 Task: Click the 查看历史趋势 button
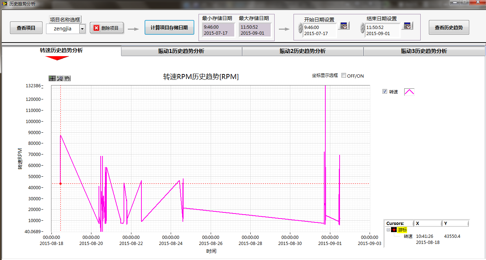coord(449,28)
